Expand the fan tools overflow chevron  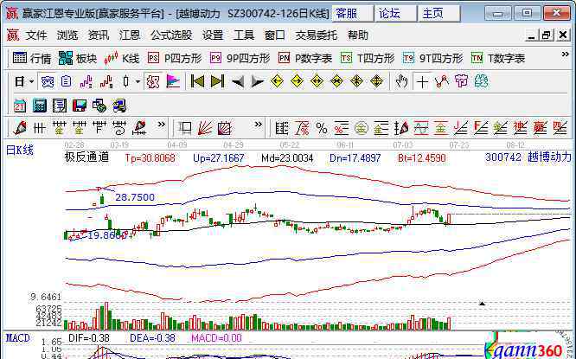259,125
